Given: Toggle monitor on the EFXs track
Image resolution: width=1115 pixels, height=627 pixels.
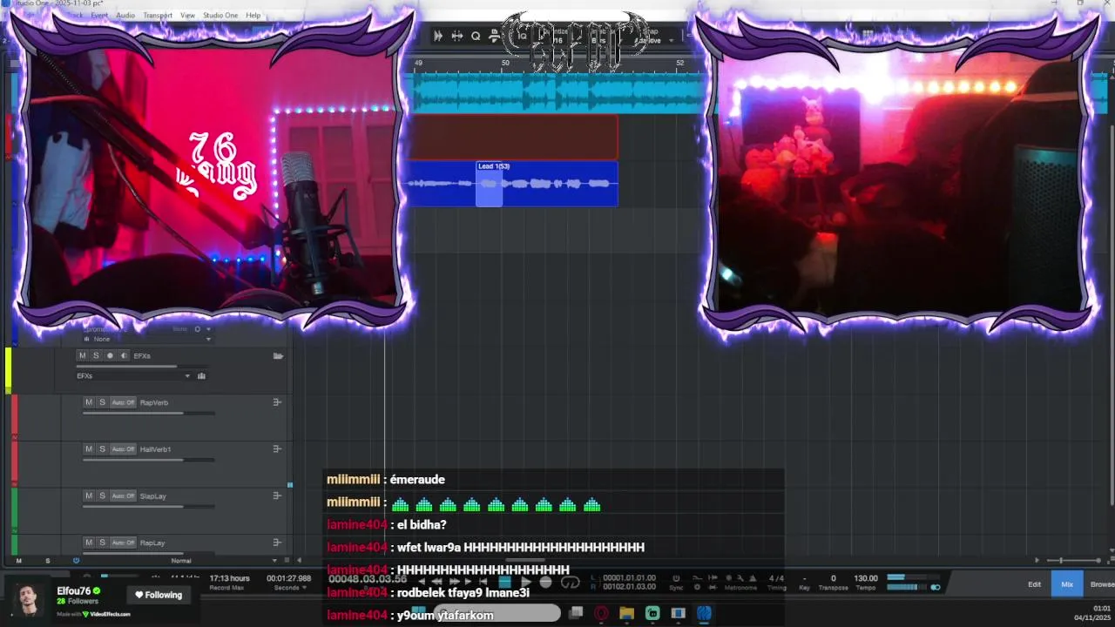Looking at the screenshot, I should click(x=124, y=355).
